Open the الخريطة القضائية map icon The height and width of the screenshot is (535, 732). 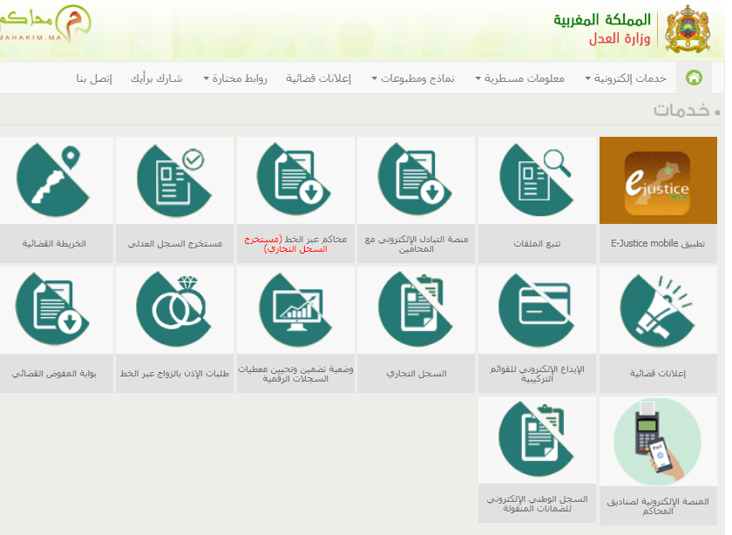[54, 180]
